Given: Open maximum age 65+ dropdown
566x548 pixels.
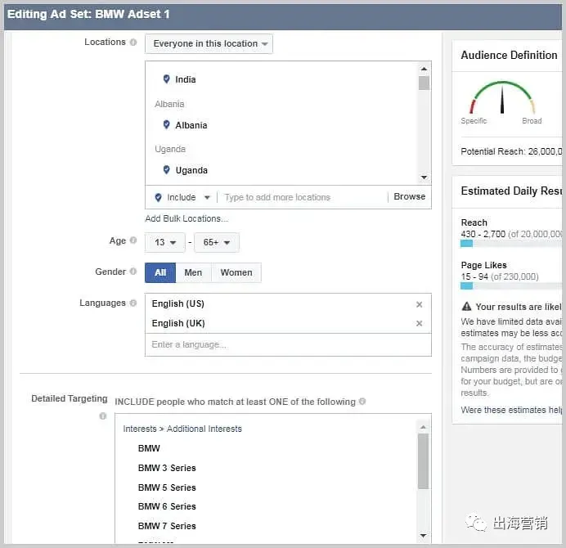Looking at the screenshot, I should point(217,242).
